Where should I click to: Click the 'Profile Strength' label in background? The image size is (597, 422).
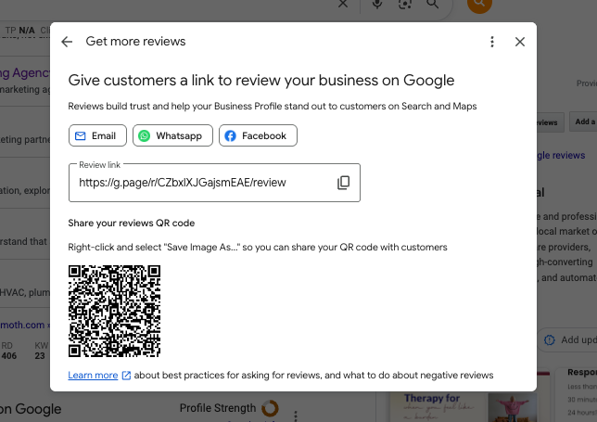coord(218,408)
